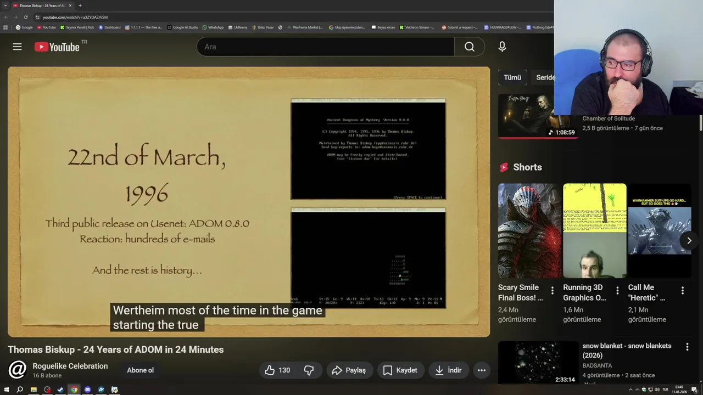Open the snow blanket video thumbnail
Viewport: 703px width, 395px height.
pyautogui.click(x=538, y=363)
